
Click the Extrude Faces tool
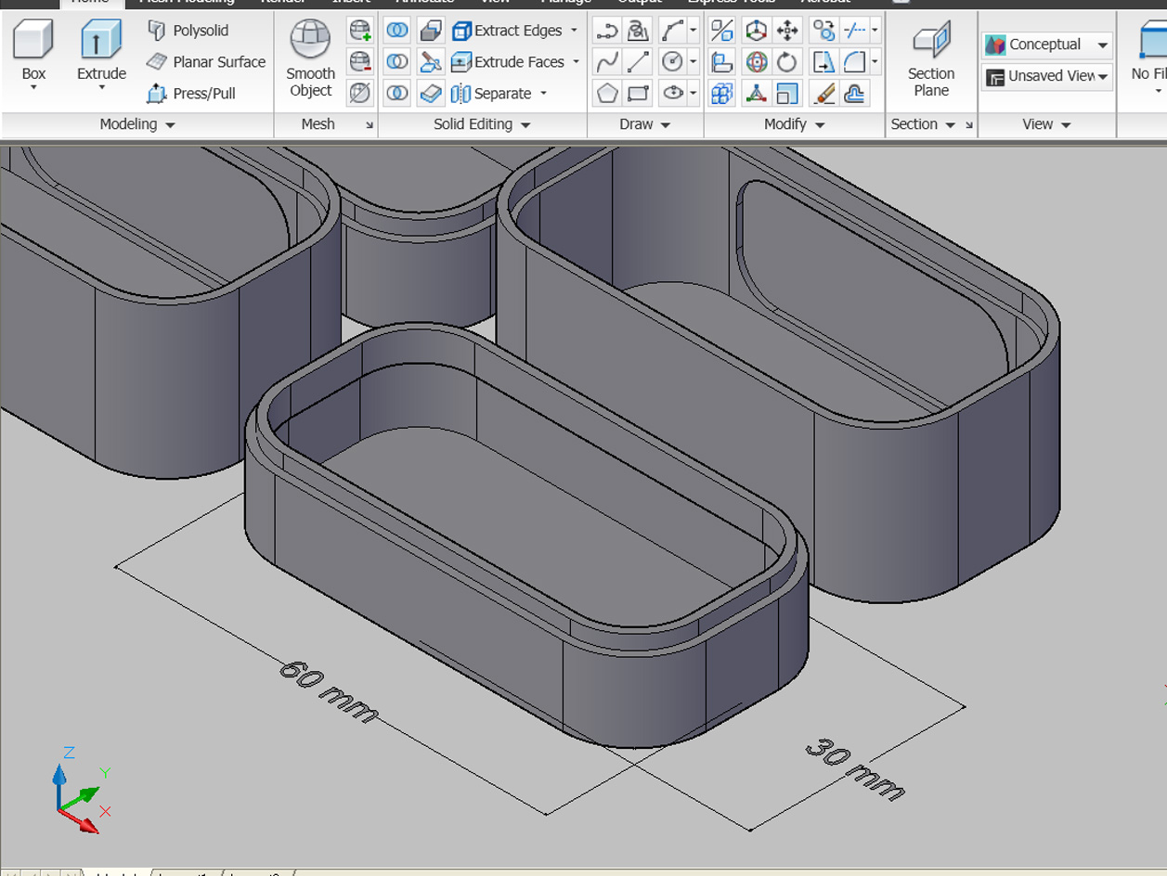coord(508,62)
